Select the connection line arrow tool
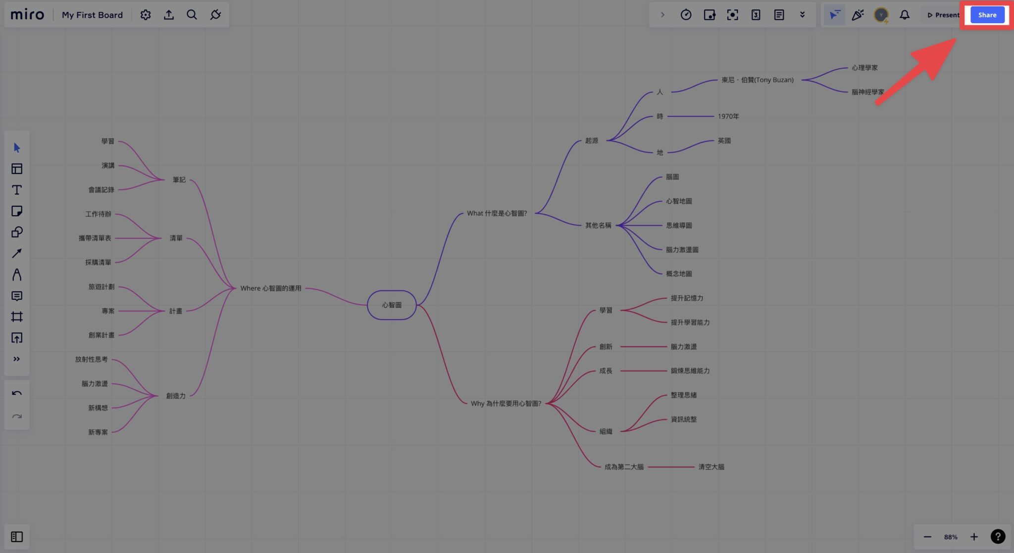 (17, 253)
